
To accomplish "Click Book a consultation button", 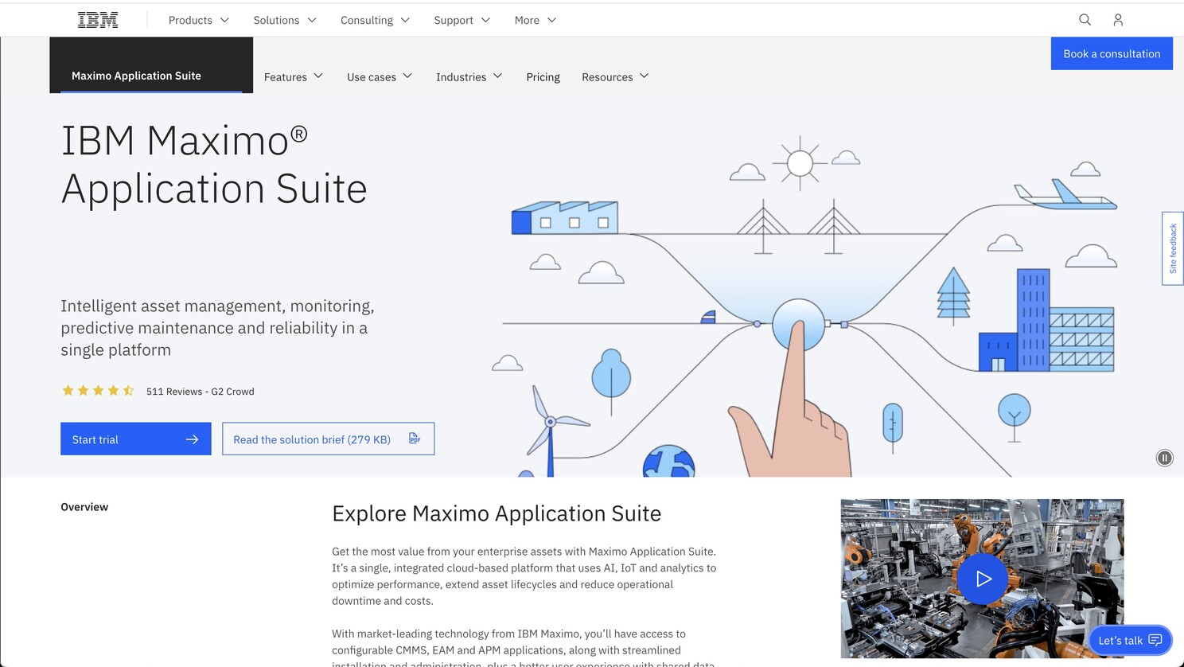I will (1112, 53).
